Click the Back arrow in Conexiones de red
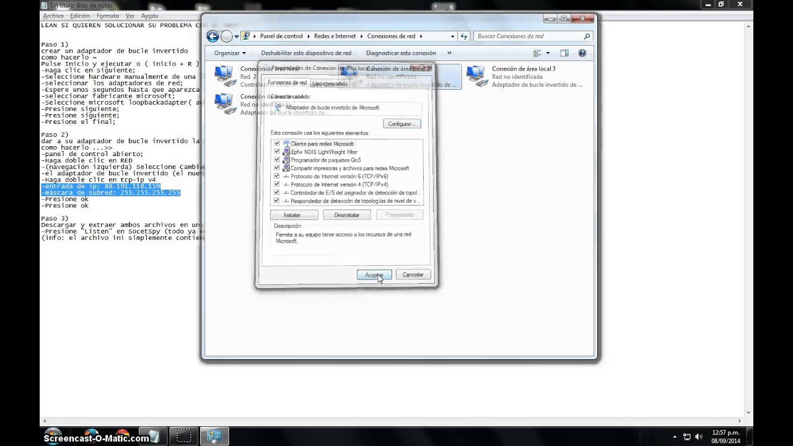 coord(212,36)
